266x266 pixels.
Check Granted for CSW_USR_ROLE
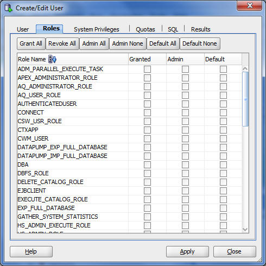pyautogui.click(x=147, y=122)
